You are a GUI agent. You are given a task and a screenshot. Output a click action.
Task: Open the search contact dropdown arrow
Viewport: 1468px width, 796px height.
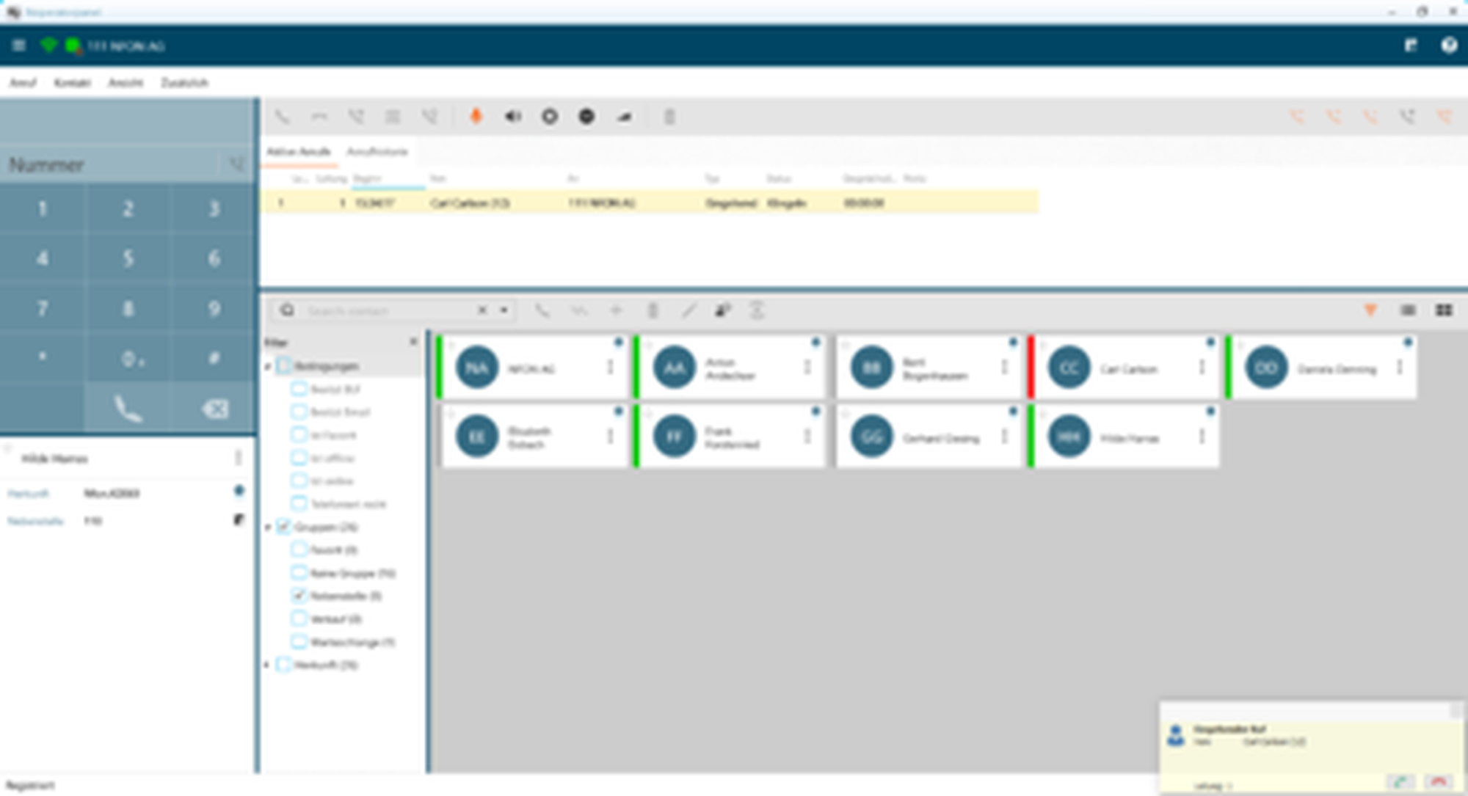(x=504, y=310)
